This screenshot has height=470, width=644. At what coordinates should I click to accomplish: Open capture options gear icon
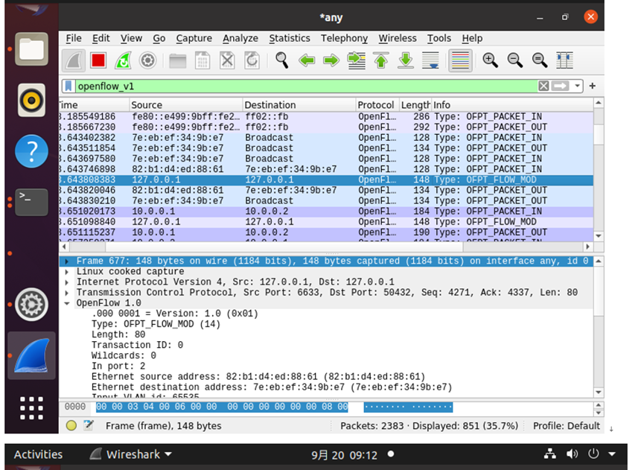(x=148, y=60)
